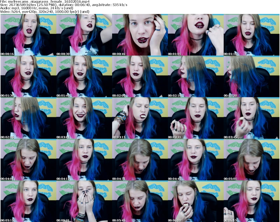Click the frame timestamped 00:01:16
This screenshot has height=222, width=280.
click(x=251, y=35)
